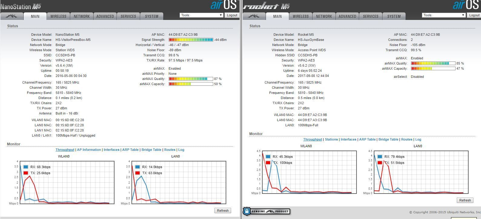Switch to WIRELESS tab in Rocket window
Image resolution: width=481 pixels, height=219 pixels.
pyautogui.click(x=301, y=16)
